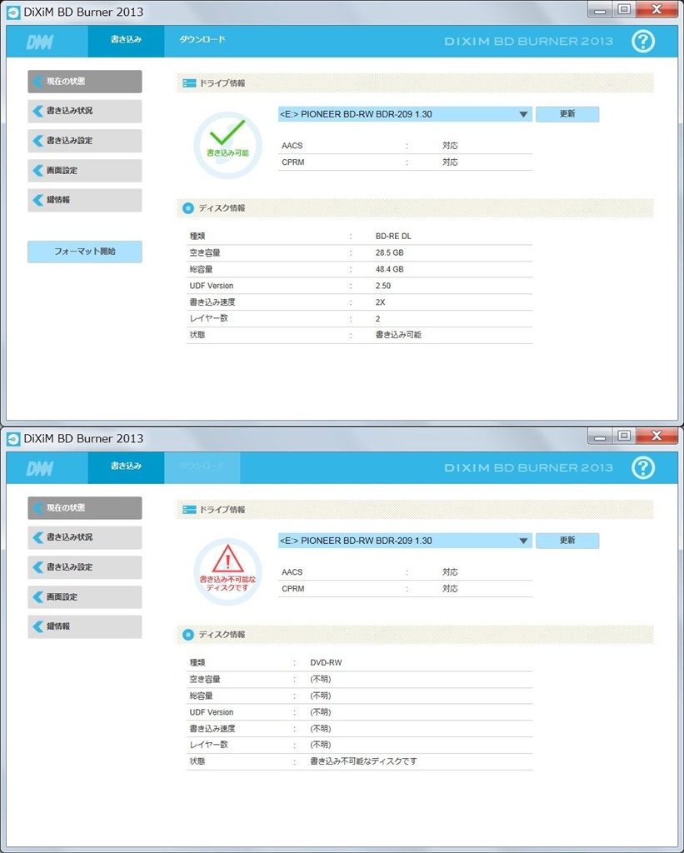Click CPRM row label in bottom window
Viewport: 684px width, 853px height.
(x=292, y=589)
